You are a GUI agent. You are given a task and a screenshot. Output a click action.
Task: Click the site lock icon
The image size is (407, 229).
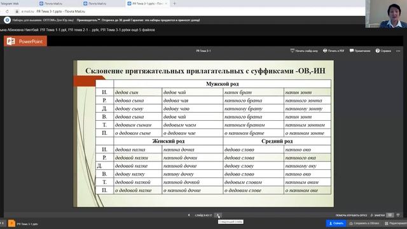coord(17,11)
